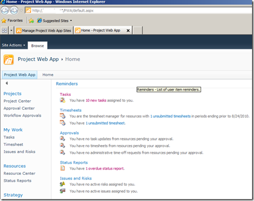Image resolution: width=254 pixels, height=201 pixels.
Task: Click timesheet manager reminder icon
Action: pyautogui.click(x=63, y=116)
